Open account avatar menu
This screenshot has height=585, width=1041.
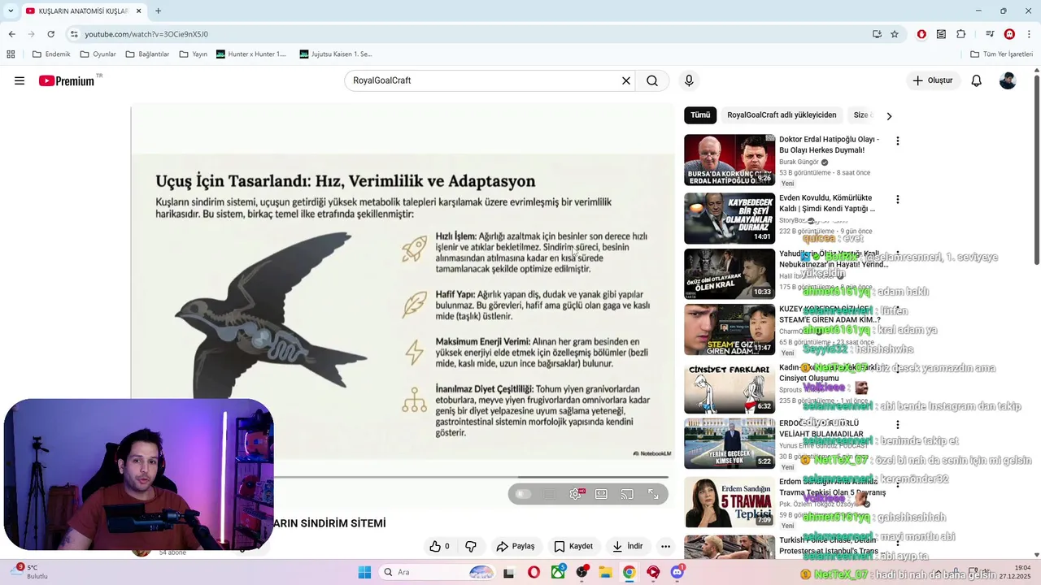coord(1008,80)
